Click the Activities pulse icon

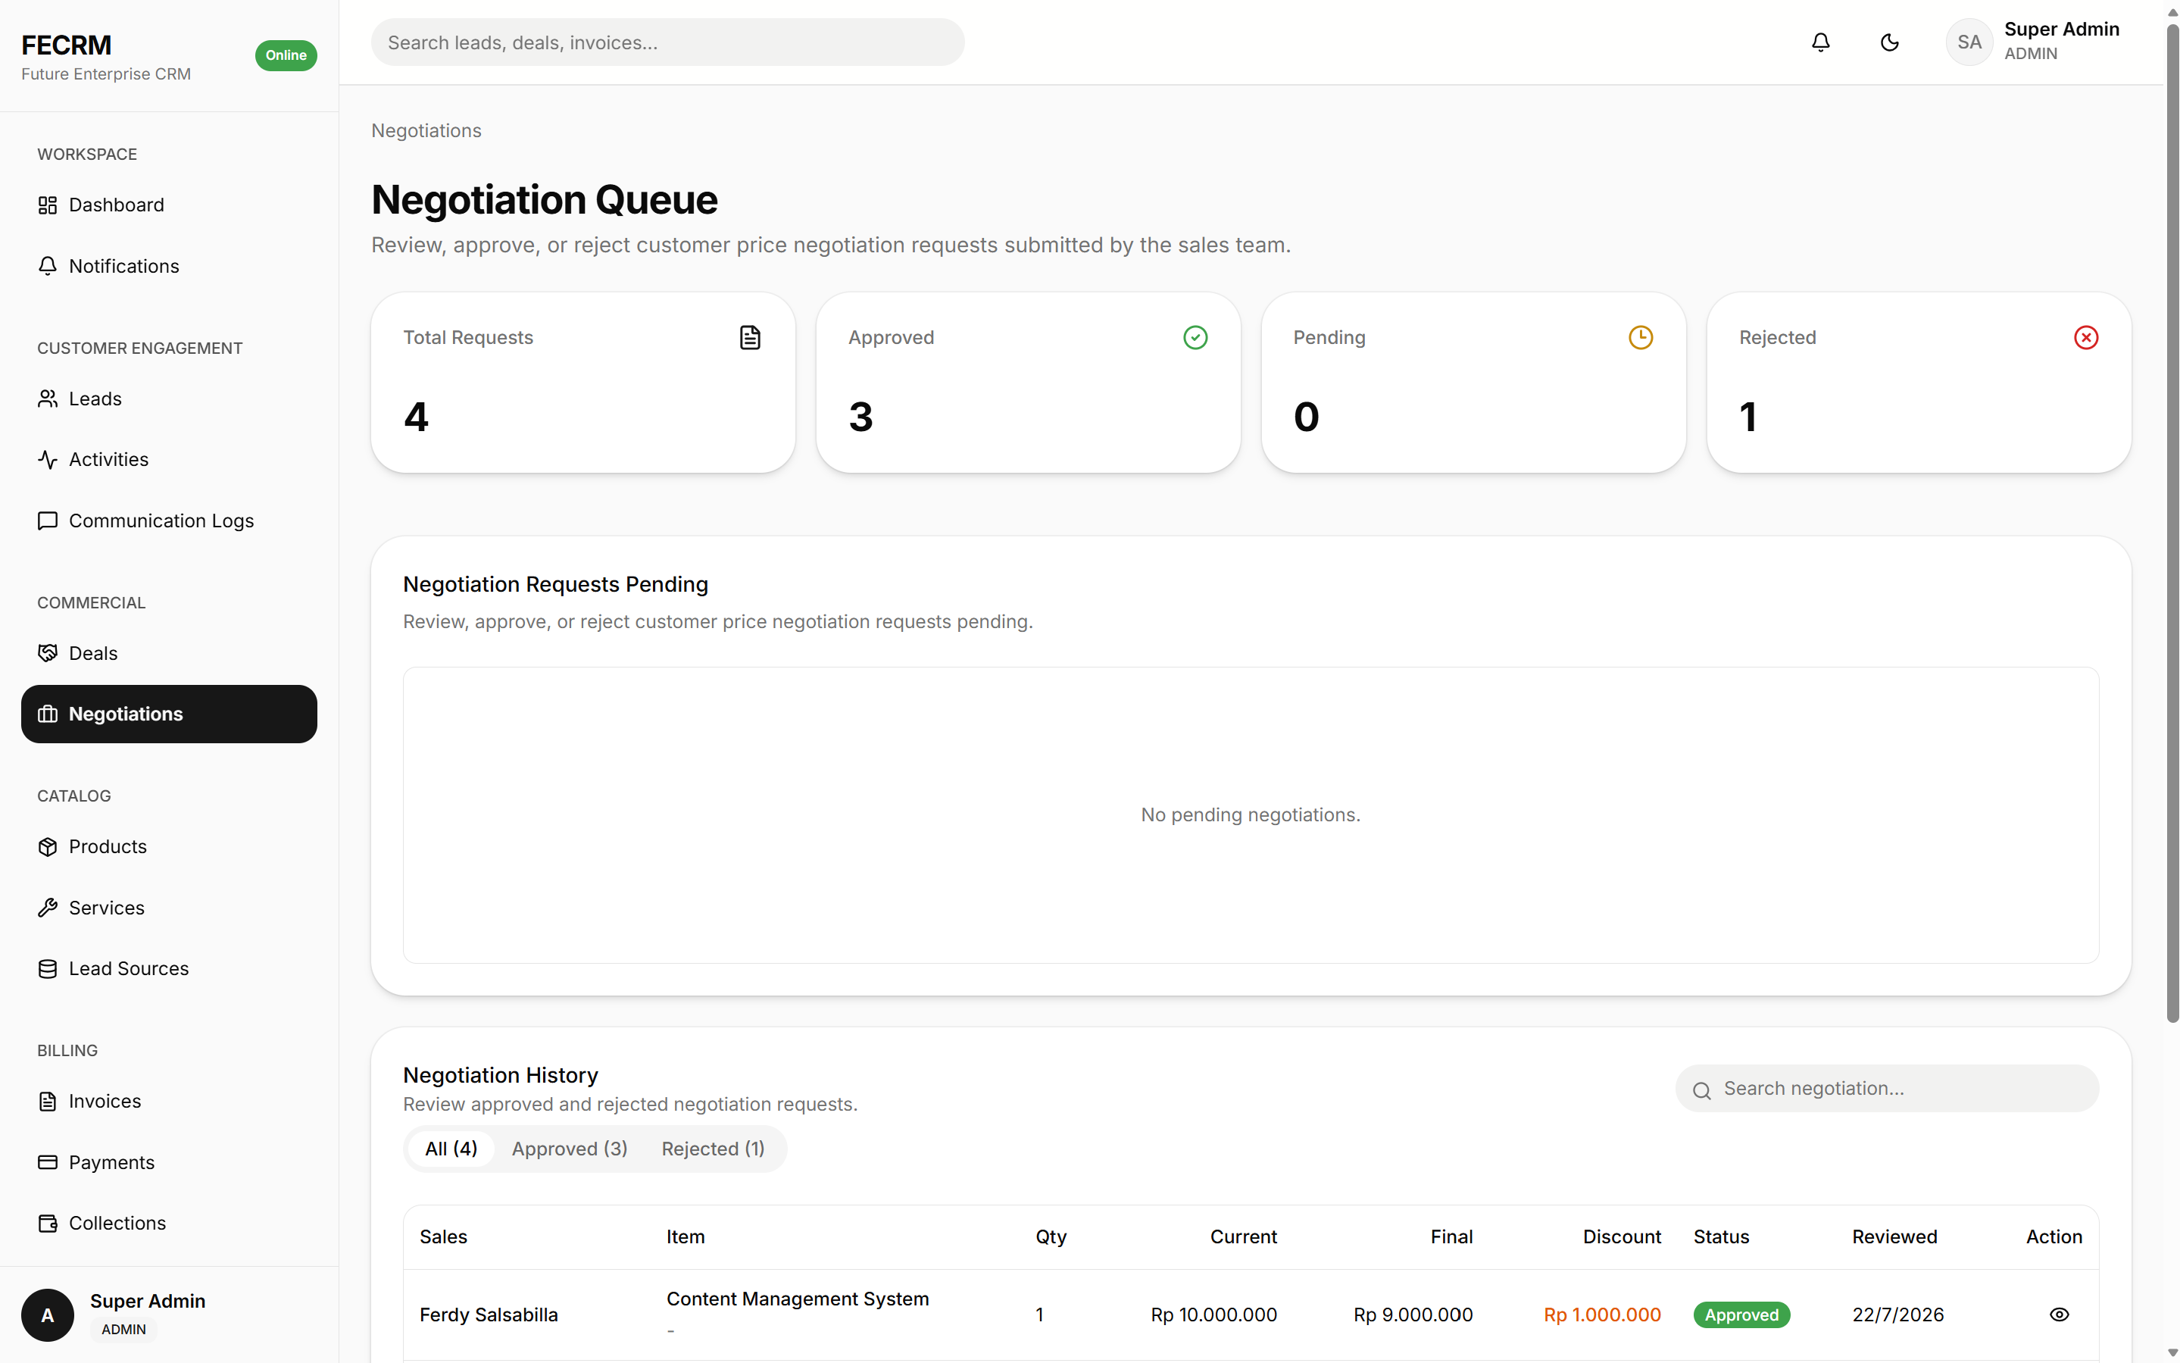click(48, 460)
